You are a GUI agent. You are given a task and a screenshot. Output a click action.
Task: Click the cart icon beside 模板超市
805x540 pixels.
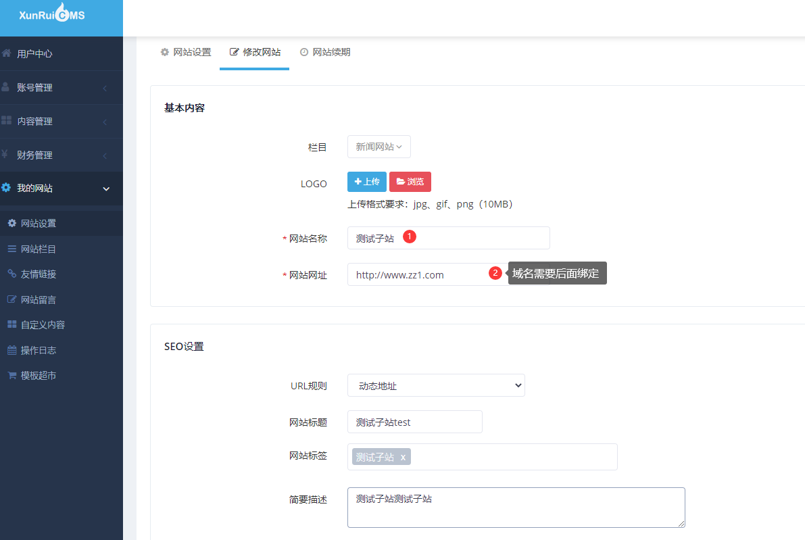pos(11,375)
